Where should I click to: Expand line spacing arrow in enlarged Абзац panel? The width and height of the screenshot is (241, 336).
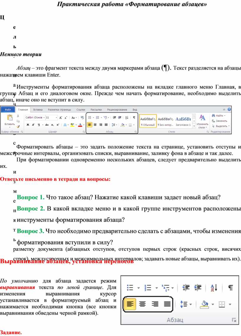click(191, 304)
